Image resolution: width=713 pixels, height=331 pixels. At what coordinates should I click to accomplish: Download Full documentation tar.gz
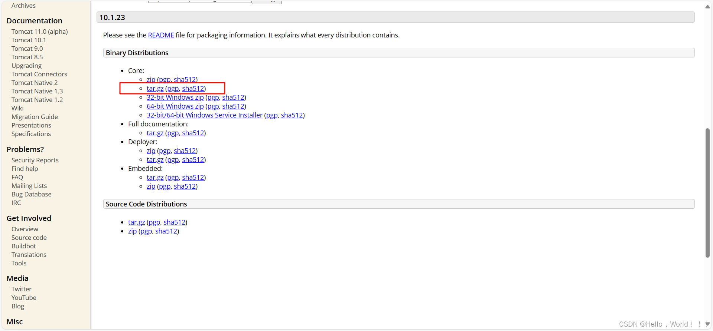(155, 133)
